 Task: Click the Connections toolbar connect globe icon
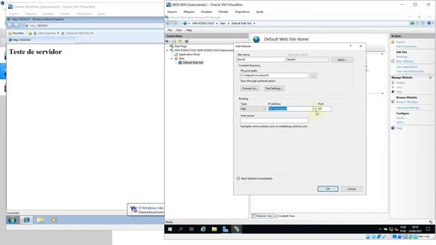coord(168,41)
